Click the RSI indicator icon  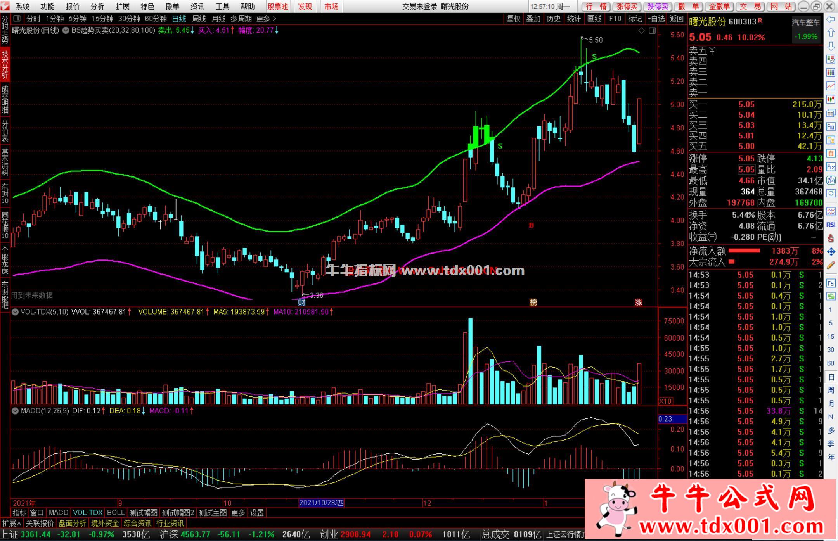pyautogui.click(x=831, y=225)
